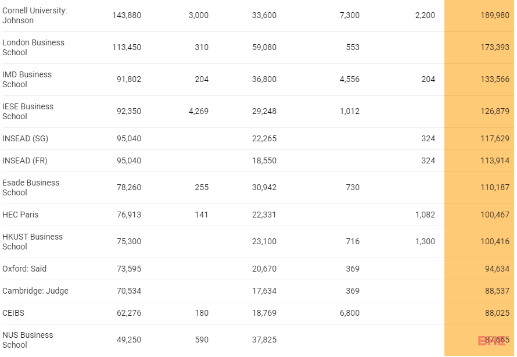
Task: Select the CEIBS row label
Action: pos(13,313)
